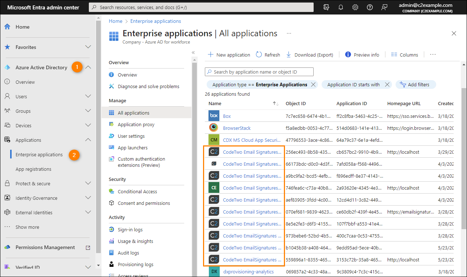Expand the Favorites chevron
This screenshot has height=277, width=467.
coord(88,47)
